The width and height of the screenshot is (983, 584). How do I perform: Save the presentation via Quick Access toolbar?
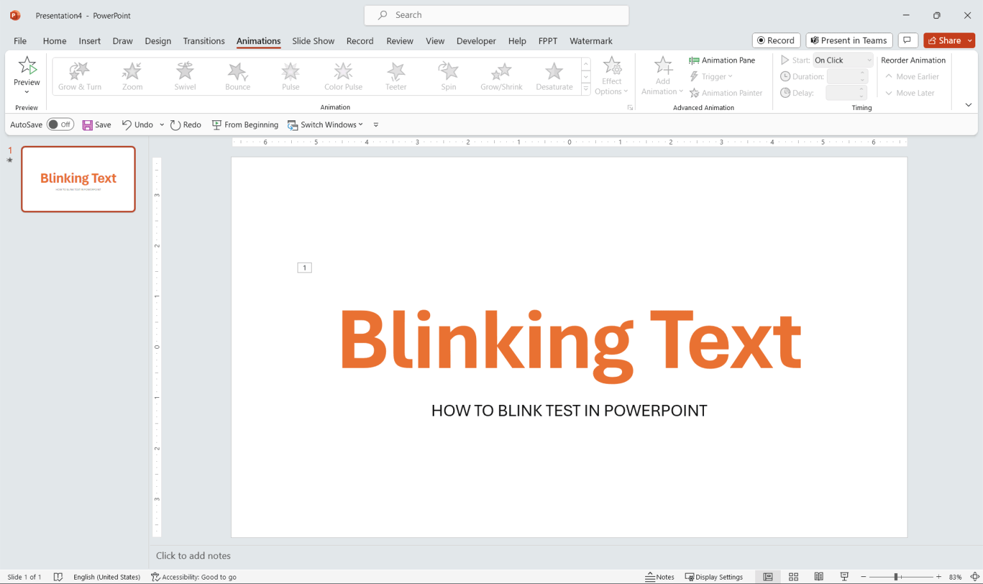tap(97, 124)
